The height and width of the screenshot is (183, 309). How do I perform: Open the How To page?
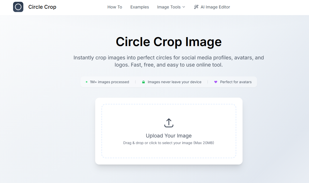pyautogui.click(x=115, y=7)
